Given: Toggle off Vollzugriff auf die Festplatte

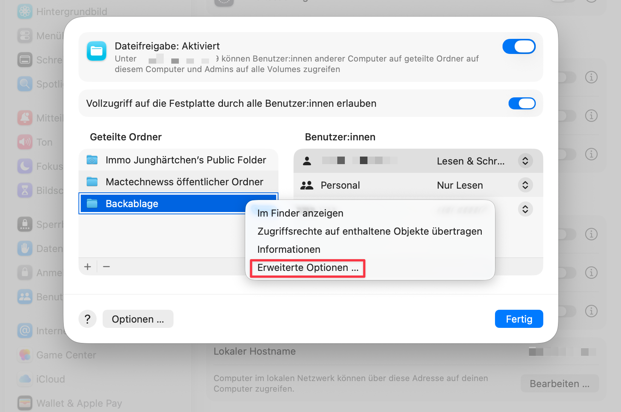Looking at the screenshot, I should [x=522, y=103].
